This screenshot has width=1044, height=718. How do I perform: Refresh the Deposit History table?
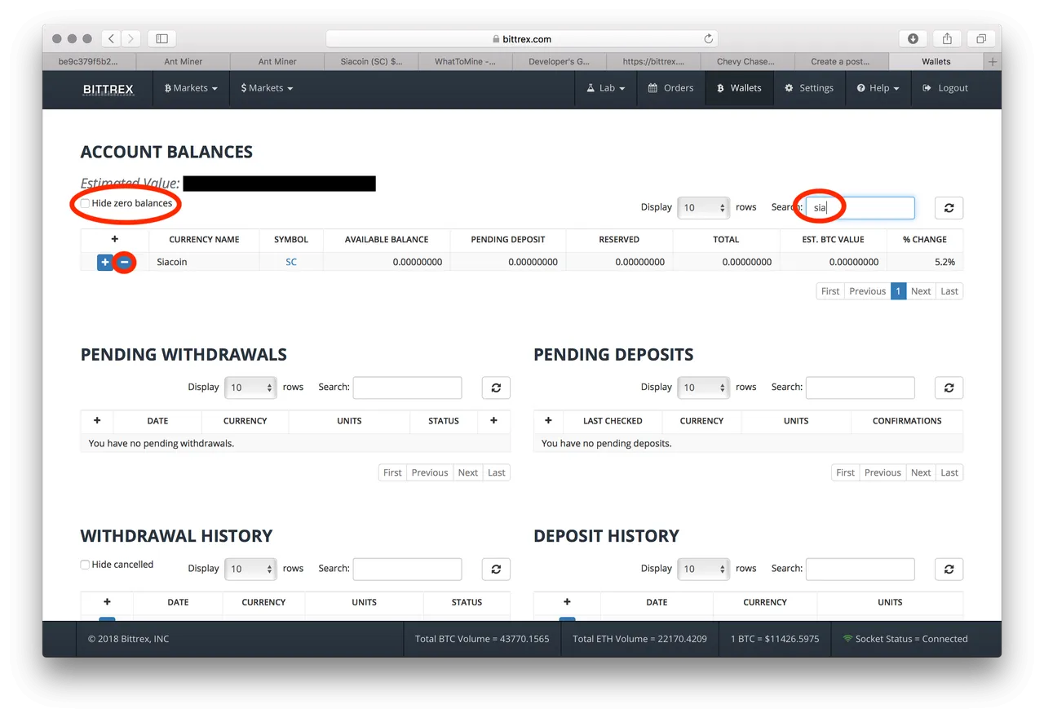click(949, 569)
